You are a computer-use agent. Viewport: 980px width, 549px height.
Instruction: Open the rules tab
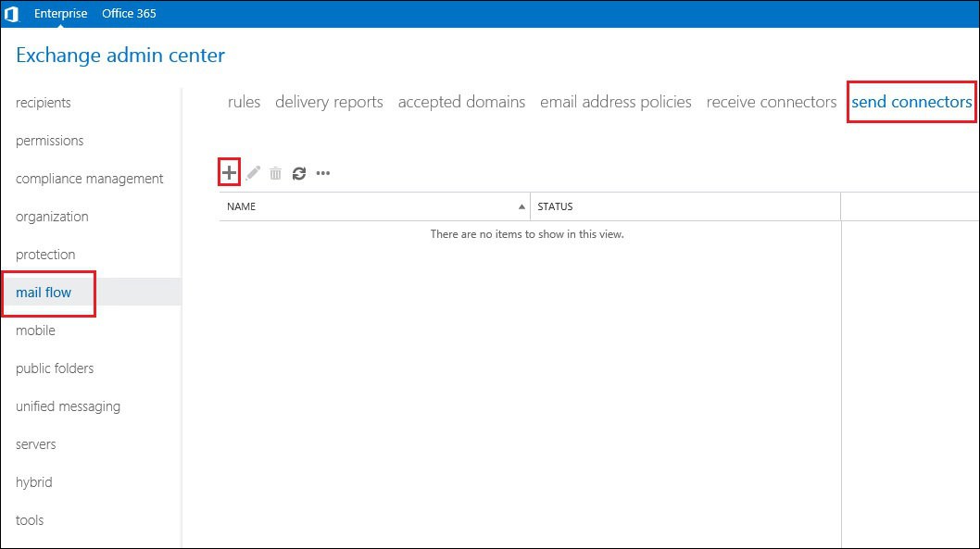tap(244, 102)
